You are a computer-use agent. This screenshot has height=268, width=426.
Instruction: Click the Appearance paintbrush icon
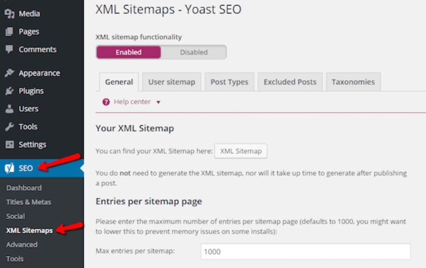coord(9,73)
